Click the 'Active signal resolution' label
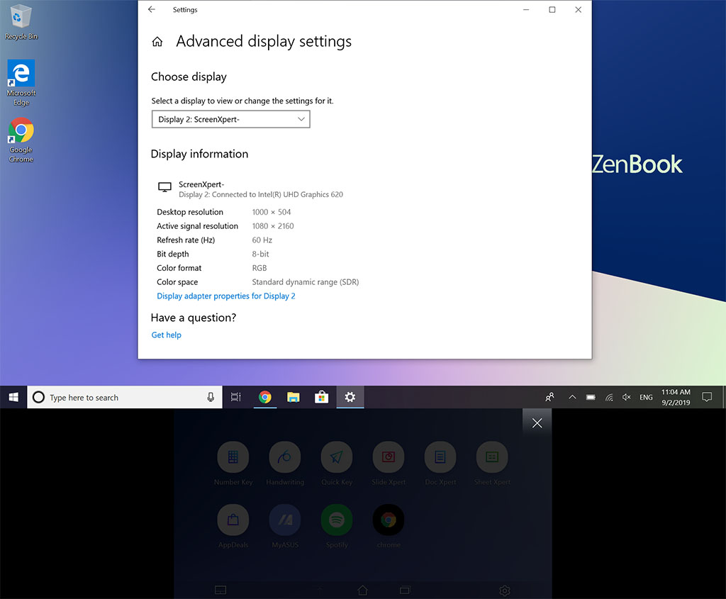 [197, 226]
